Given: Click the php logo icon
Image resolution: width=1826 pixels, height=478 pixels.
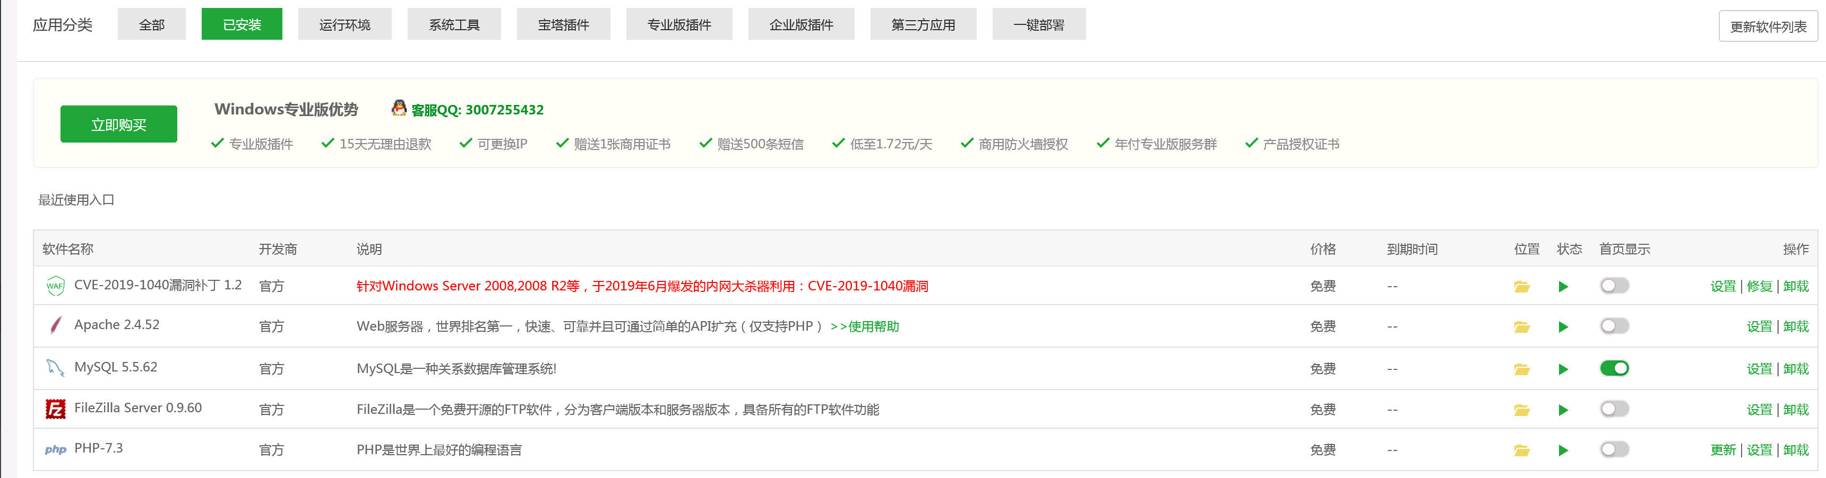Looking at the screenshot, I should click(55, 450).
